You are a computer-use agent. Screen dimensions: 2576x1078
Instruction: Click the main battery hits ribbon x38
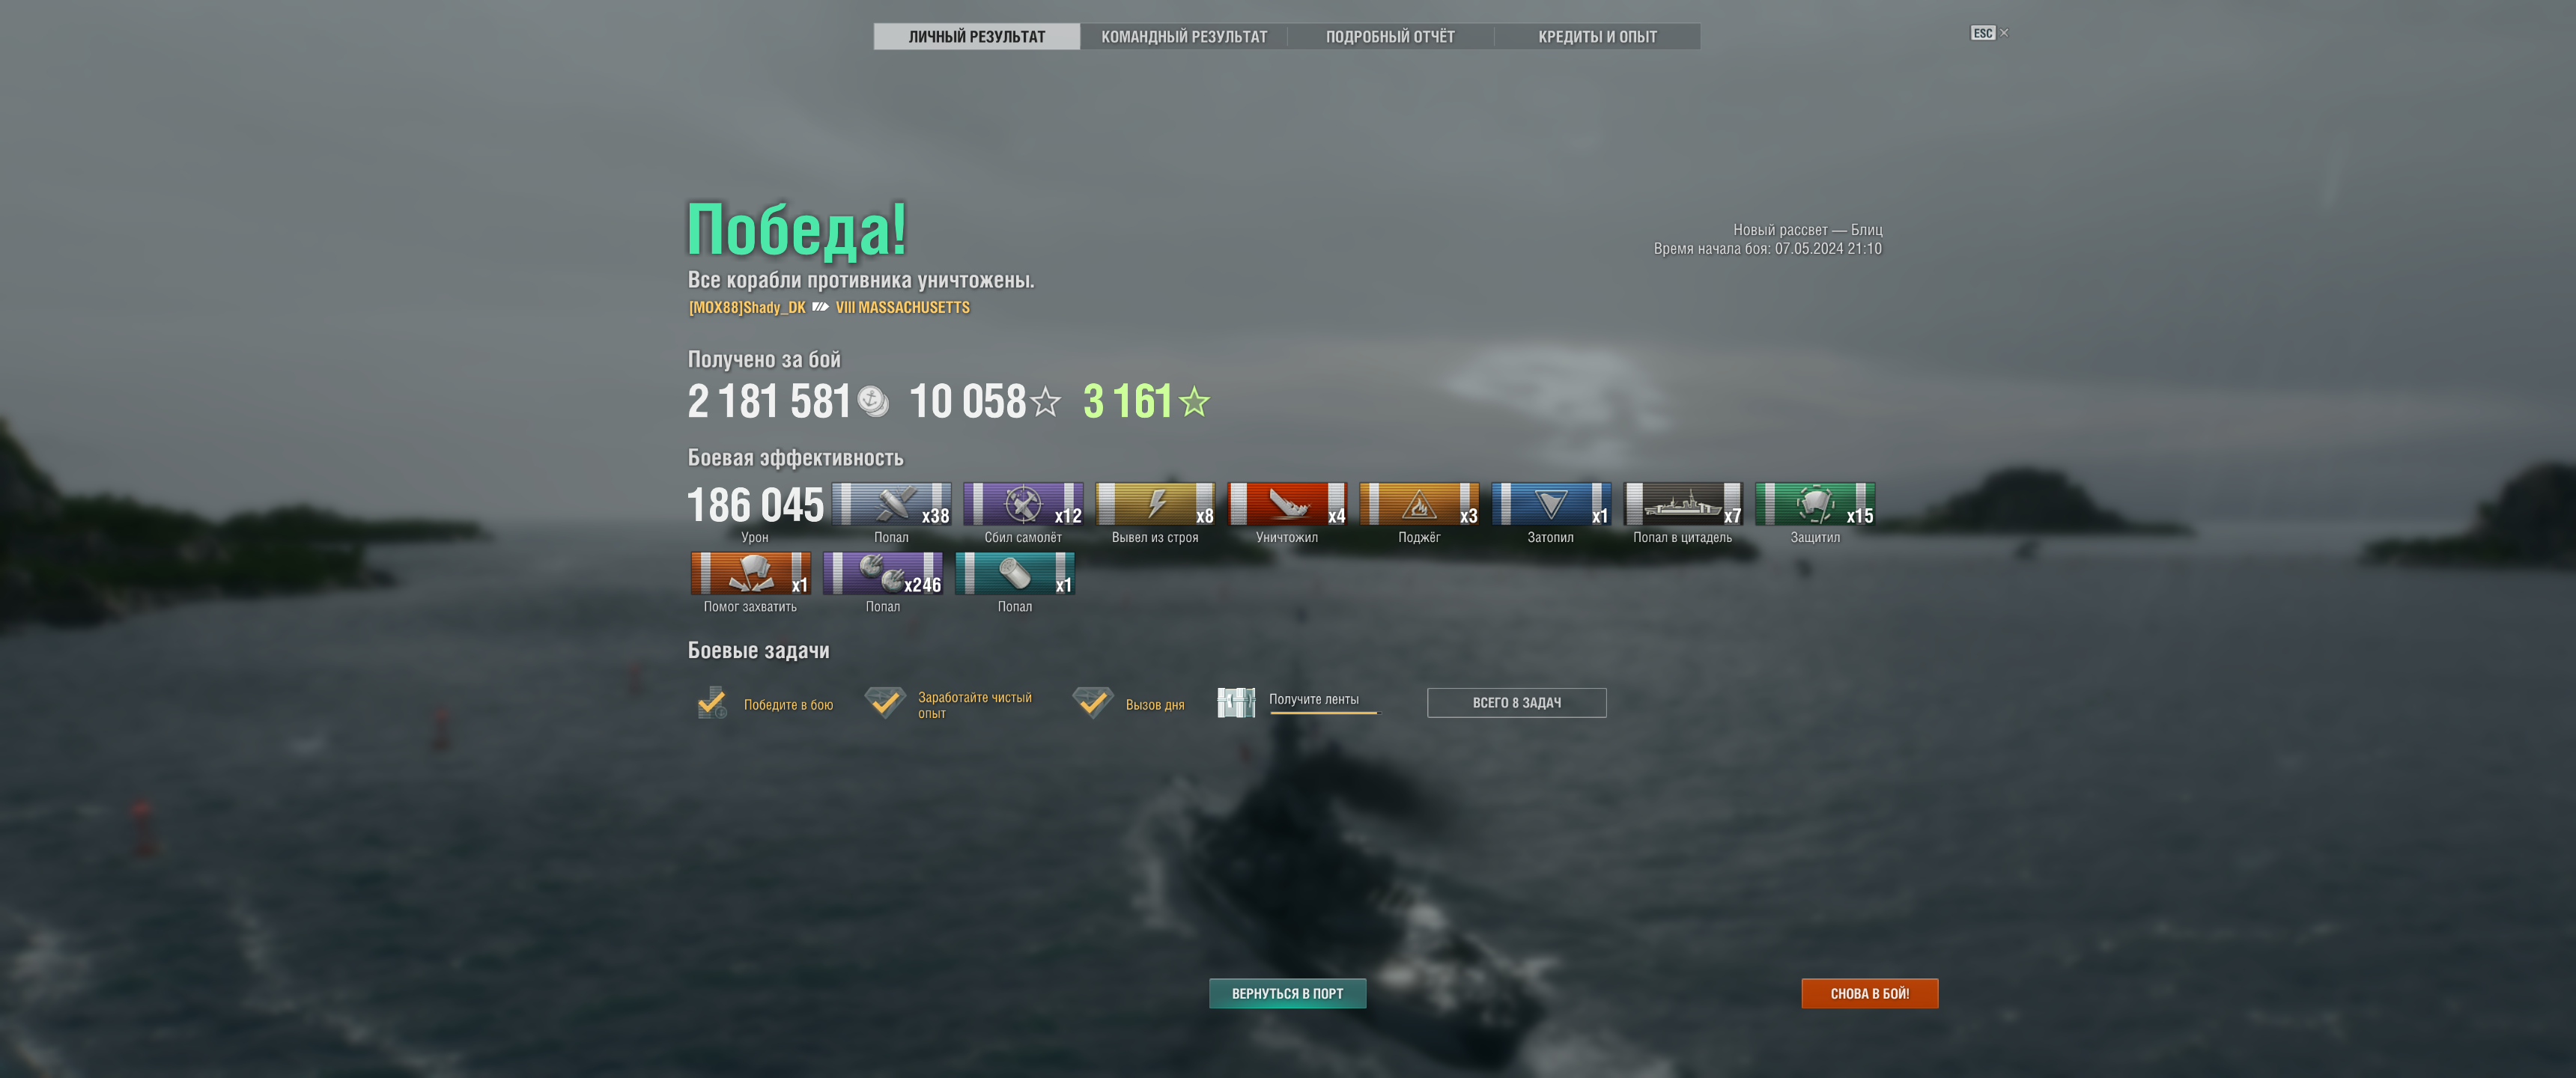pyautogui.click(x=891, y=504)
